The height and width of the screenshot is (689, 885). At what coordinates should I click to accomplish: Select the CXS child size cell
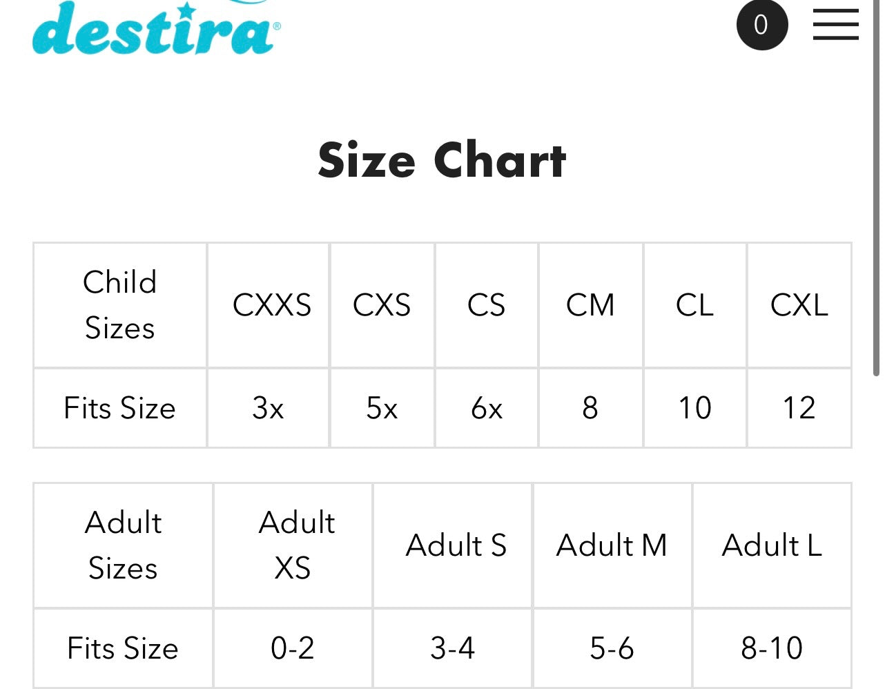point(382,305)
